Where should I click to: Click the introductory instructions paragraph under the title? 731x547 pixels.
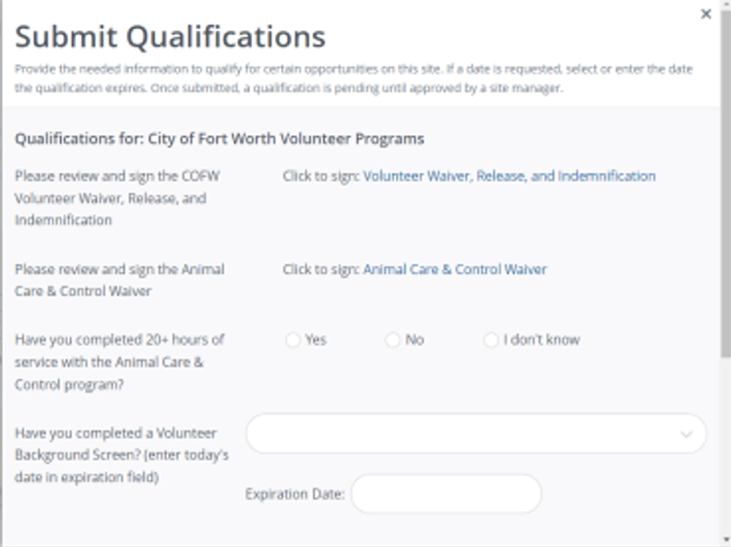pos(354,79)
